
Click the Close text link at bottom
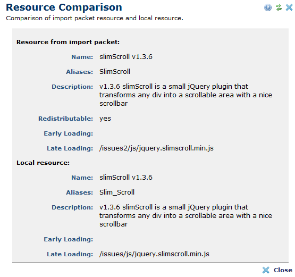click(x=283, y=270)
